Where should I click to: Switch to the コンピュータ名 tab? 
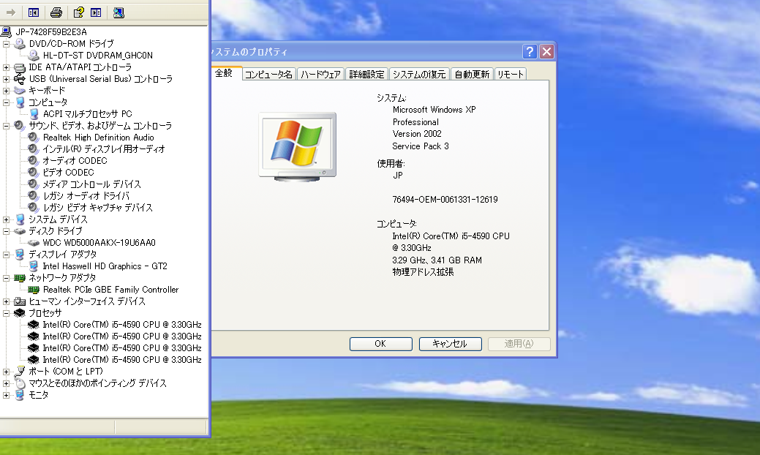pos(268,74)
